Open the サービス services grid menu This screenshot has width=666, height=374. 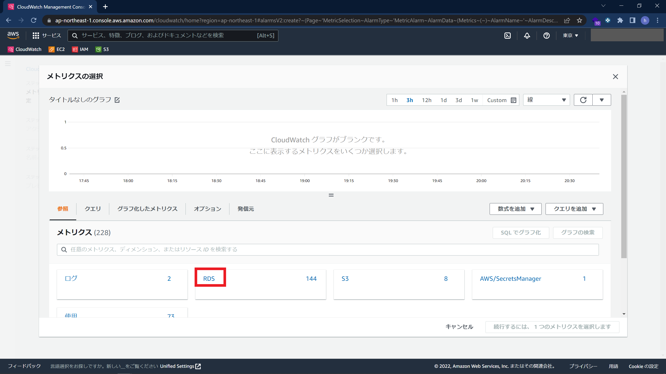[x=47, y=36]
